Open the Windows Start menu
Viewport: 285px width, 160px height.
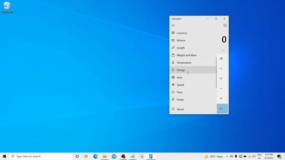[4, 156]
